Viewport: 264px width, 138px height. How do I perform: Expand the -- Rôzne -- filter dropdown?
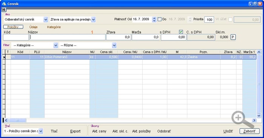[114, 45]
